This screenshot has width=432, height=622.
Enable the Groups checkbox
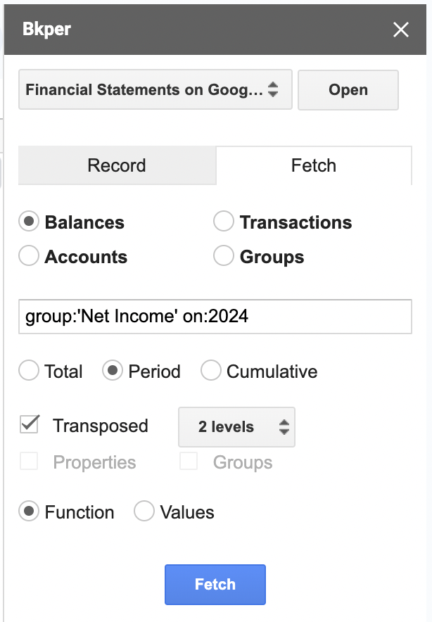click(188, 462)
